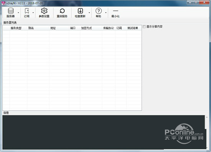The image size is (211, 152).
Task: Enable the 显示分享内容 checkbox
Action: 144,26
